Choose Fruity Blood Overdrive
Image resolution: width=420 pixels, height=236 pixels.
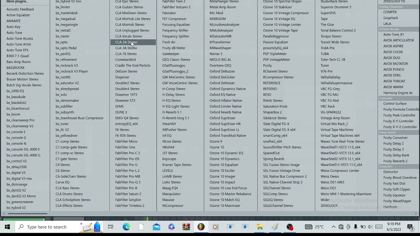(400, 178)
